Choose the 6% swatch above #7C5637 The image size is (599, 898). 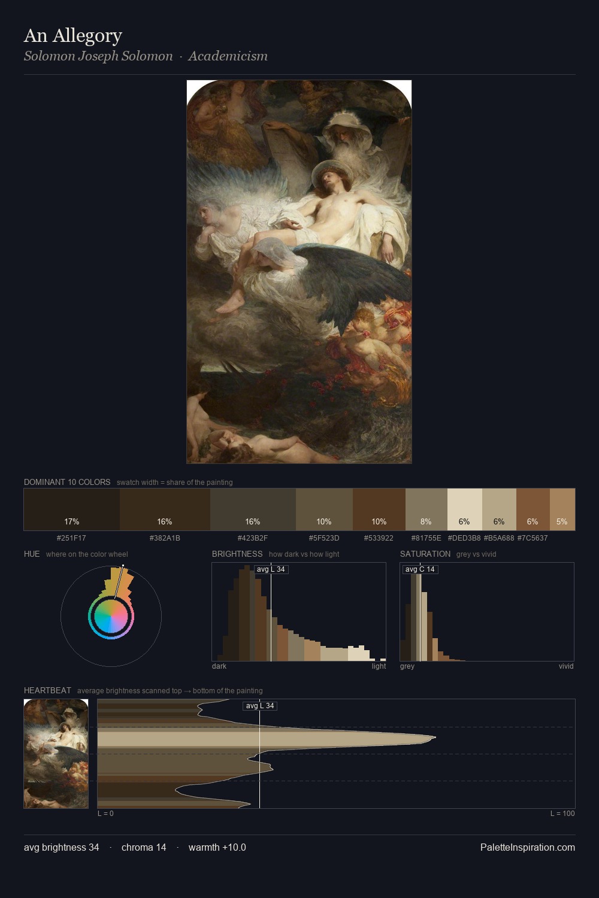point(533,509)
